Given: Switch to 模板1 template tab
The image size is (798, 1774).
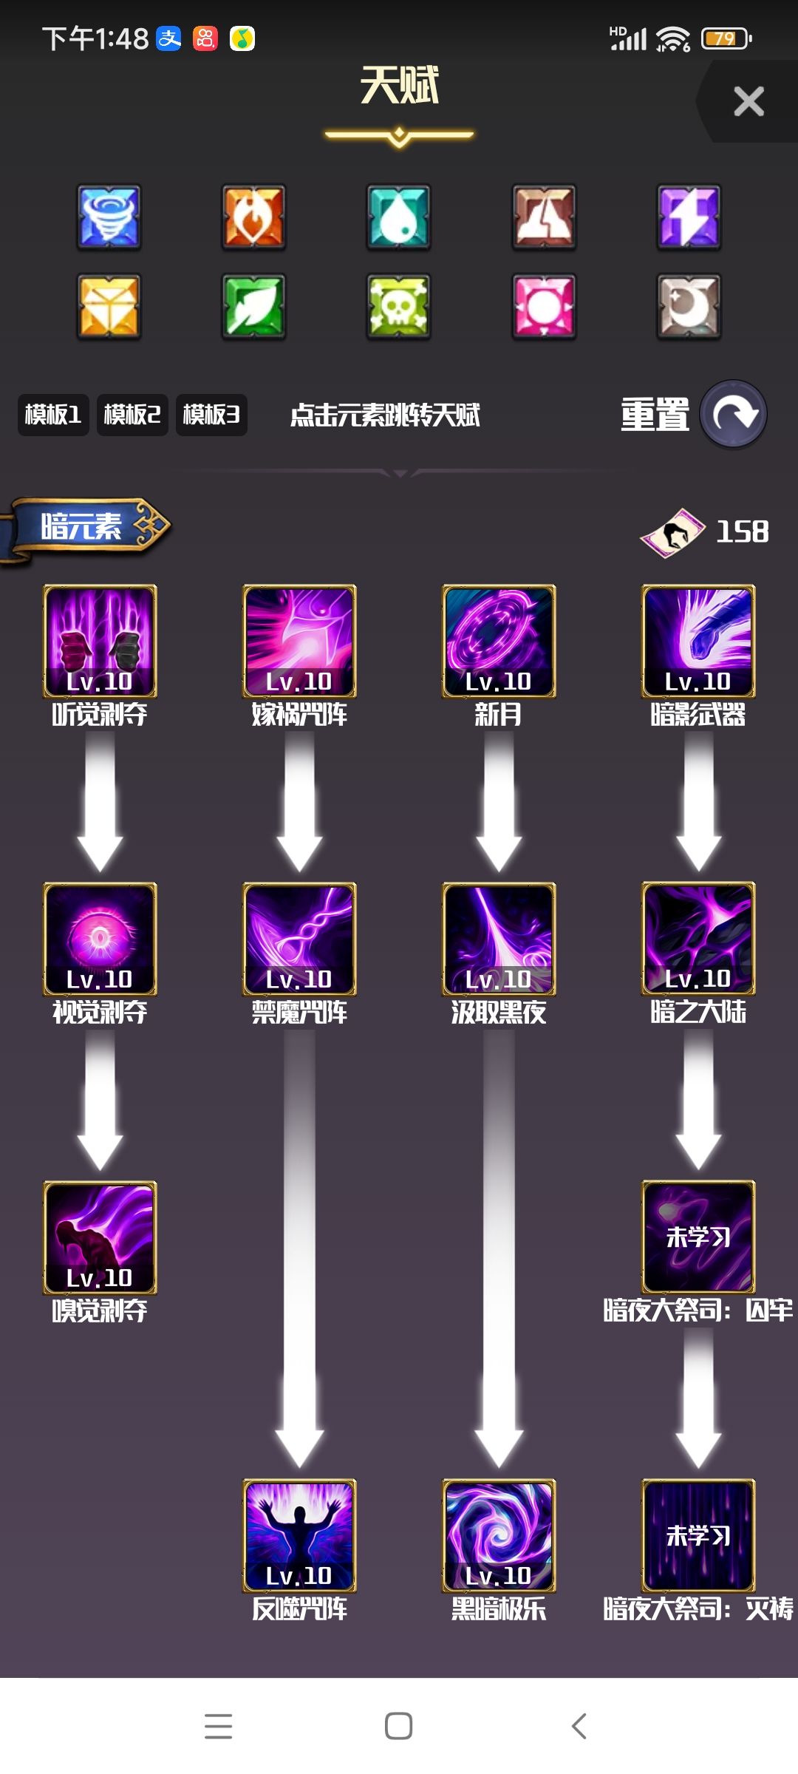Looking at the screenshot, I should (53, 415).
